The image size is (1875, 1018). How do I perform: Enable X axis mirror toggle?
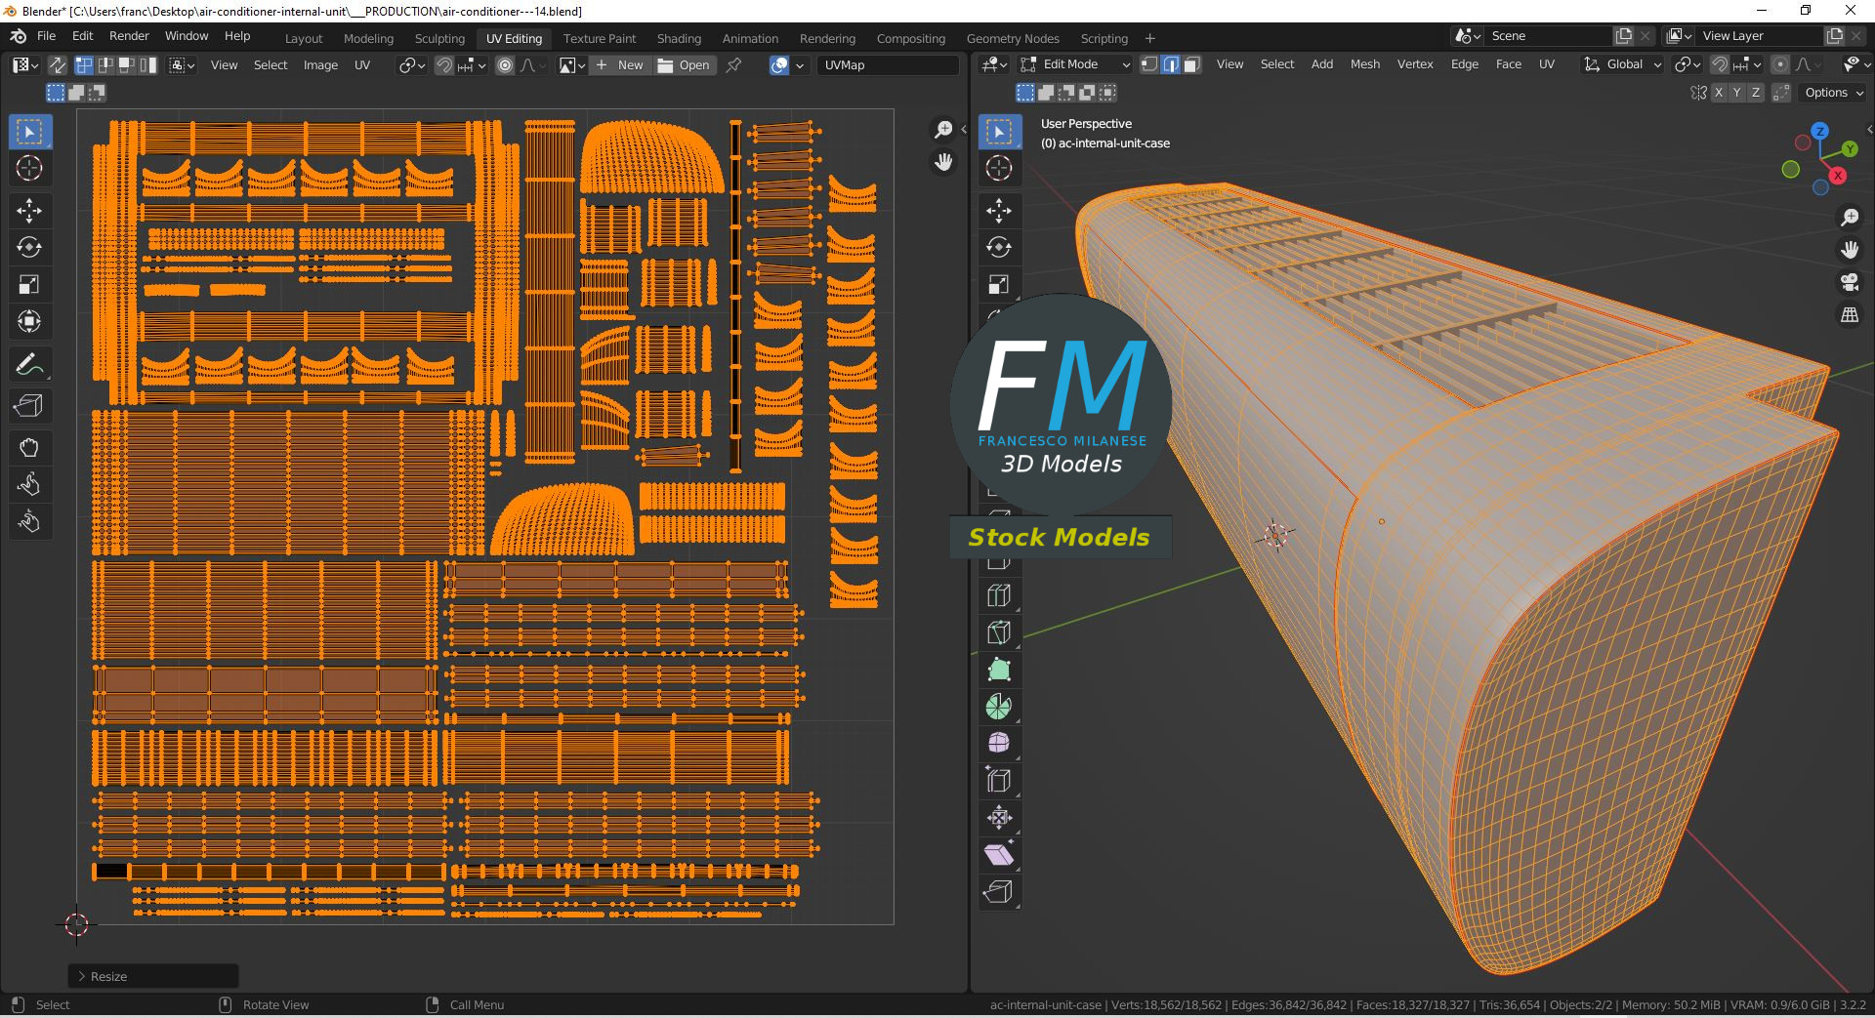click(1717, 93)
